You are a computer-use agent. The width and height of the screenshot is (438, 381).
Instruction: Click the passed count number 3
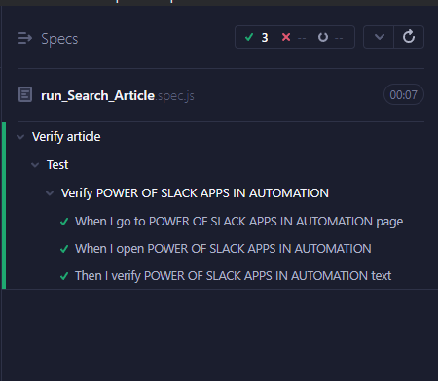point(265,38)
